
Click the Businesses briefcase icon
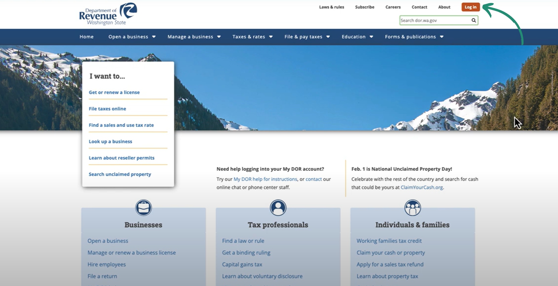(x=143, y=208)
